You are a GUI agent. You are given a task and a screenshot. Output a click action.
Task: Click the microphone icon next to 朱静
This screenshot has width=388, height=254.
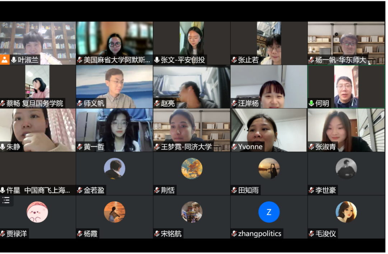pos(3,147)
